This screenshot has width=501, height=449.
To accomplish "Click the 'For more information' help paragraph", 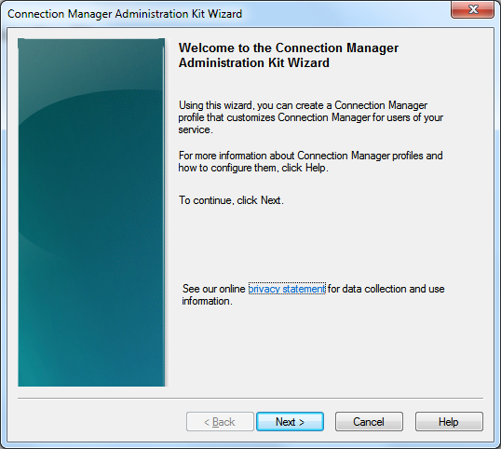I will click(x=311, y=161).
